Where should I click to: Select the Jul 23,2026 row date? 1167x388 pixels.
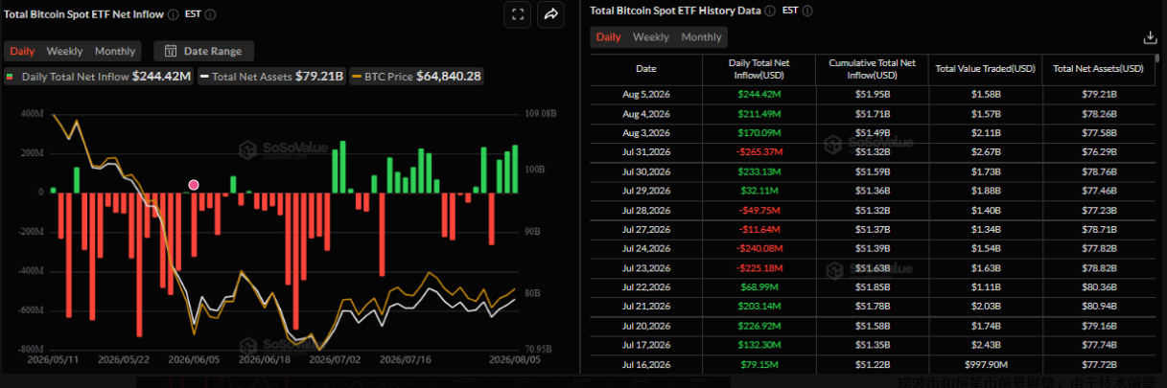(646, 268)
